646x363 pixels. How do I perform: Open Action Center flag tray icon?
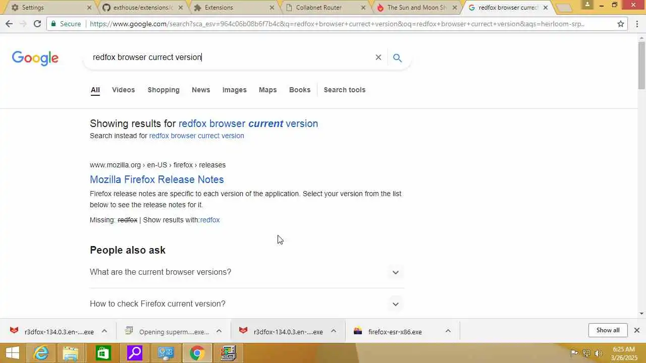click(574, 353)
